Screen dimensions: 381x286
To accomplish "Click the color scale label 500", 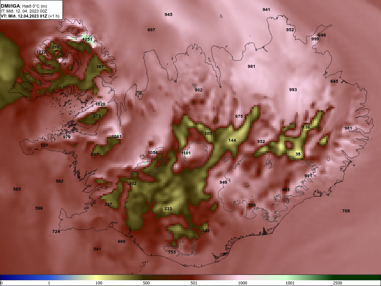I will pyautogui.click(x=146, y=283).
